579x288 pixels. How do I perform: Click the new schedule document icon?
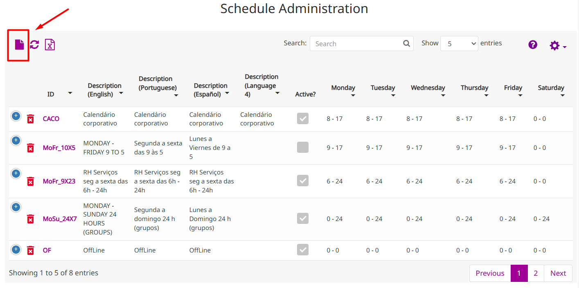pyautogui.click(x=19, y=45)
